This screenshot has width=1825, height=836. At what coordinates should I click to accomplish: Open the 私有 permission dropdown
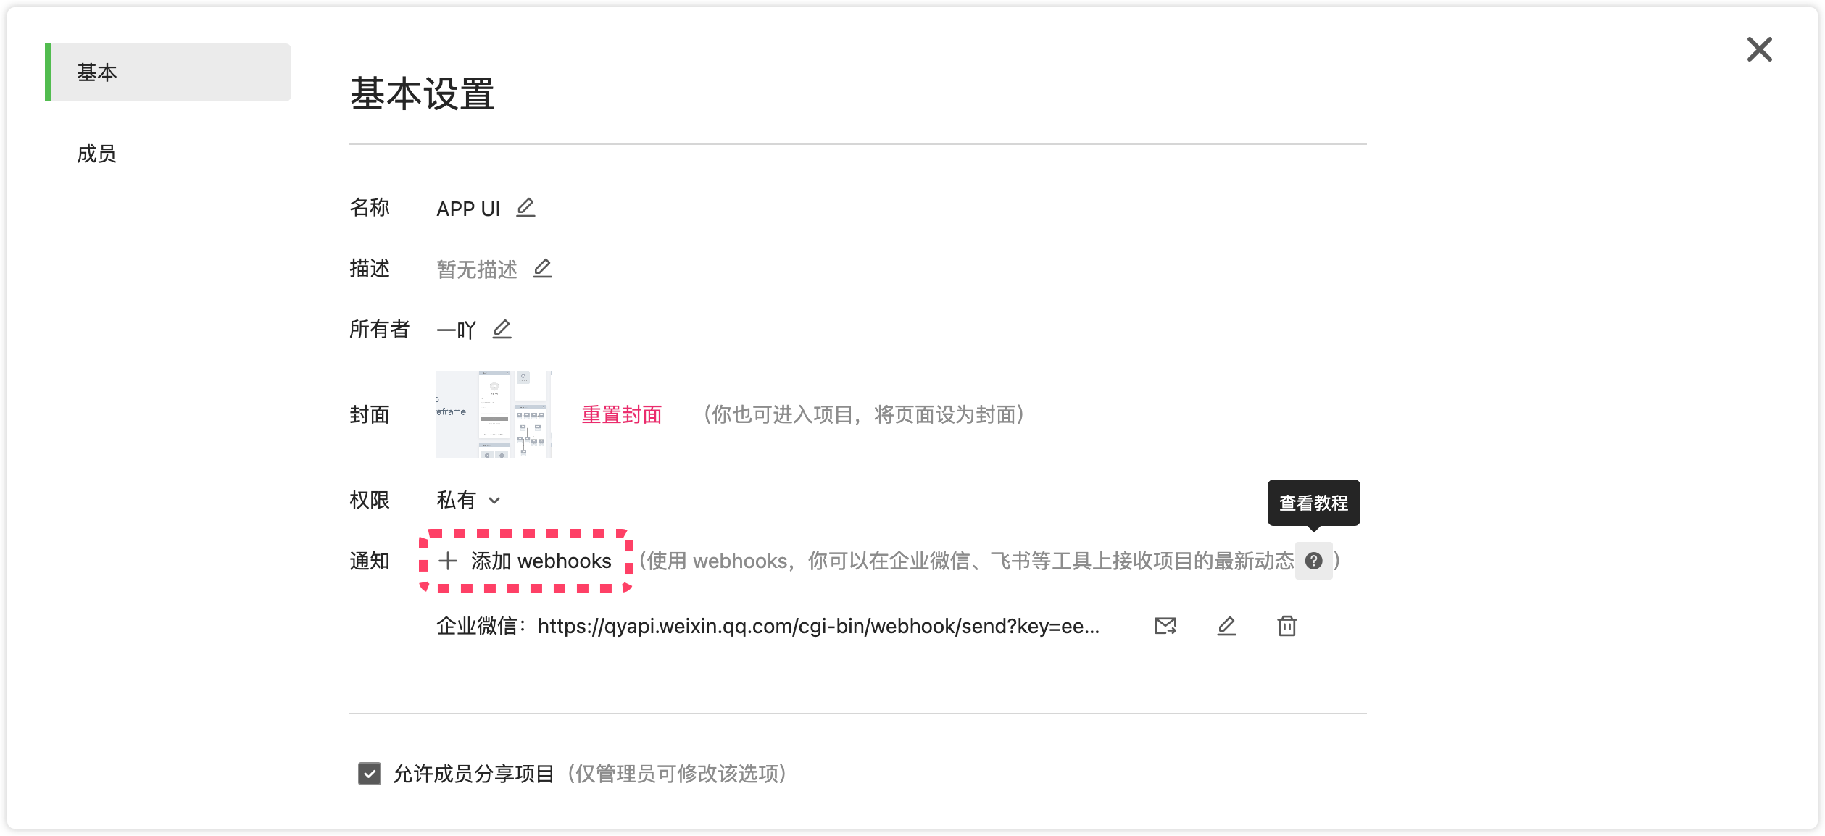pos(457,500)
